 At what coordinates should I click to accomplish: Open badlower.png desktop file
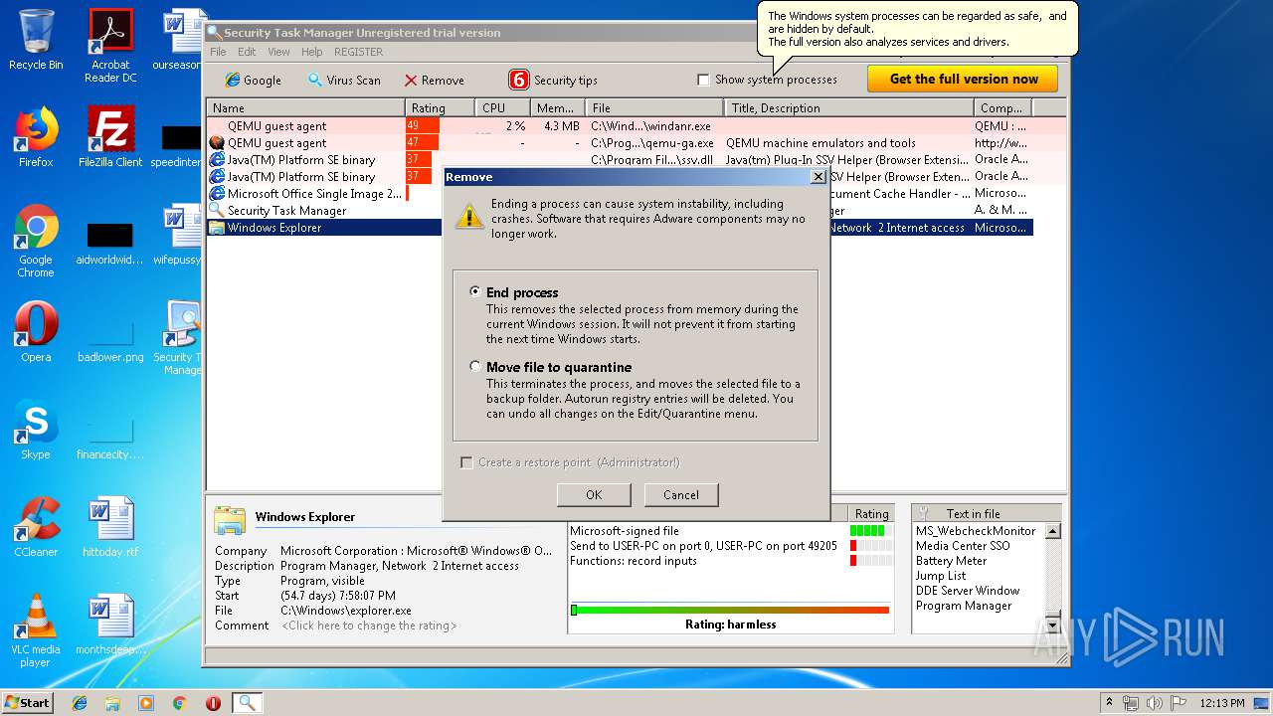110,338
